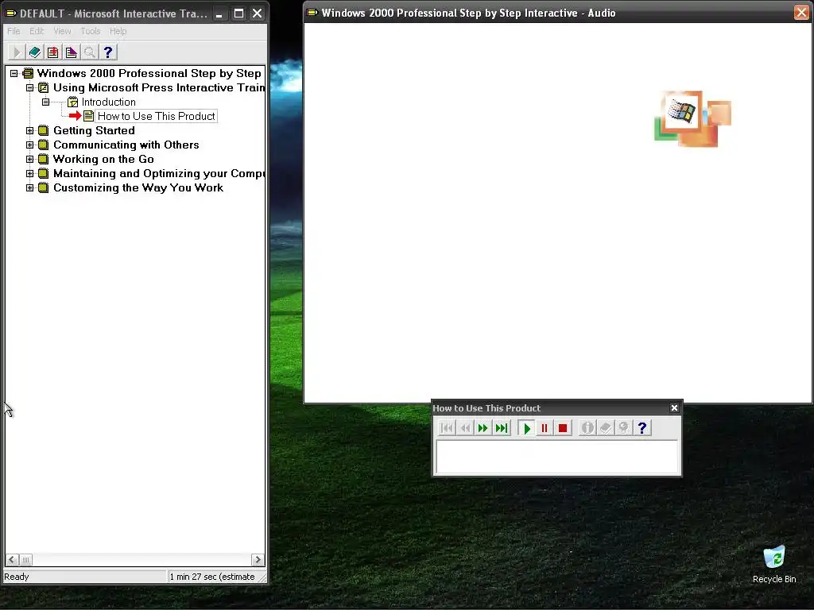Open the Edit menu
This screenshot has height=610, width=814.
pos(37,31)
